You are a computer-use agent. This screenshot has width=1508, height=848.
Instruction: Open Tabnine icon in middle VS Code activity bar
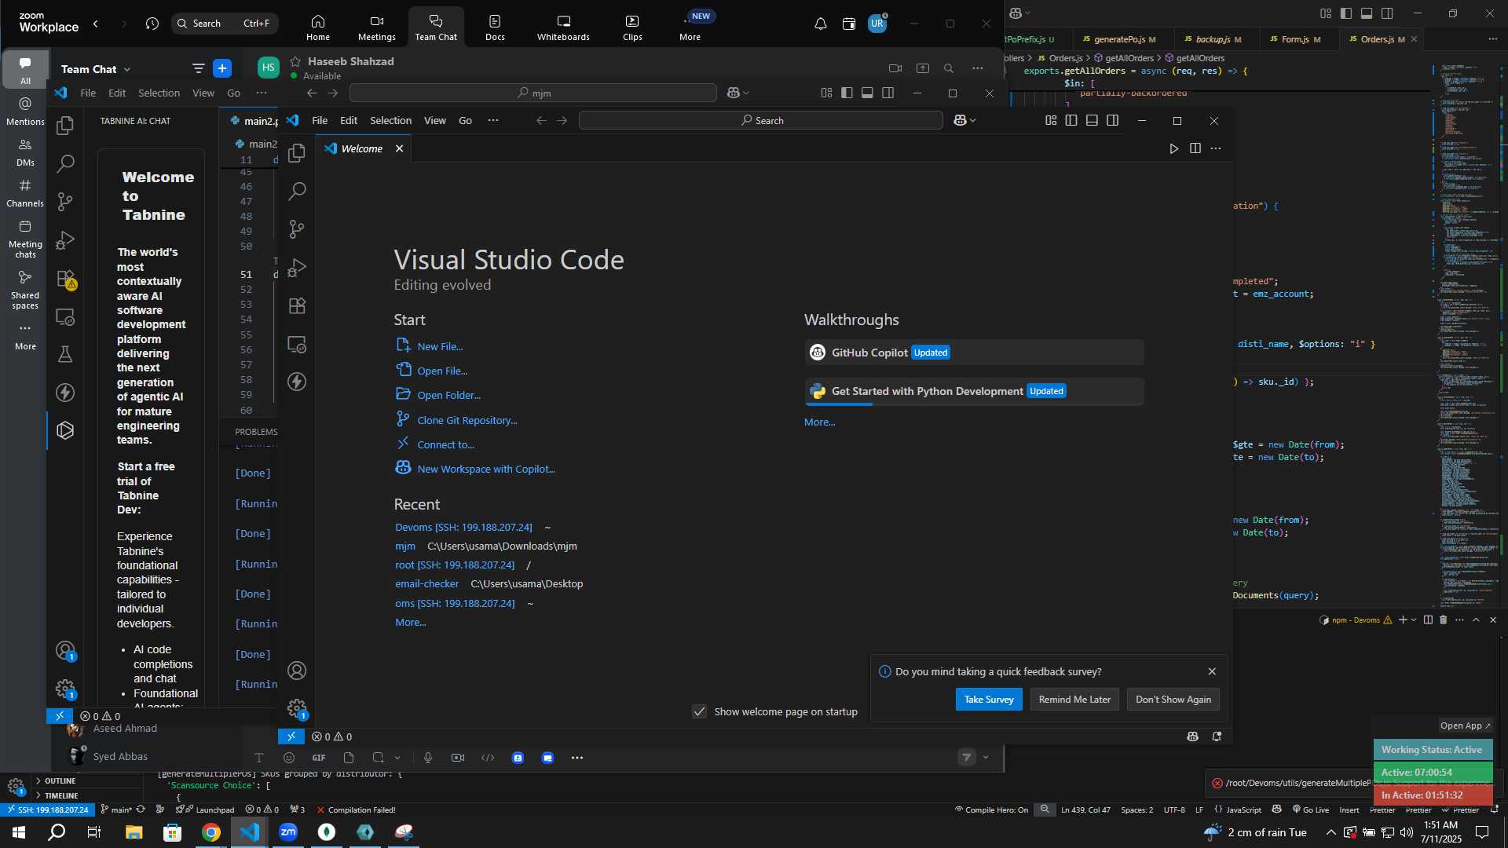65,430
